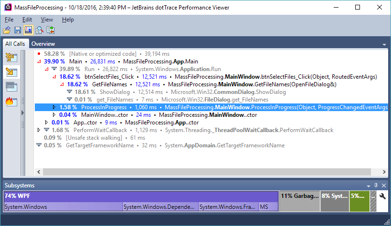Click the export toolbar icon with green arrow
This screenshot has width=391, height=226.
pyautogui.click(x=51, y=30)
